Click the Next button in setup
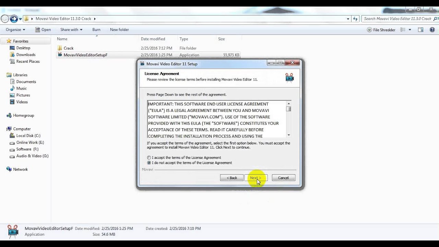 (x=256, y=178)
